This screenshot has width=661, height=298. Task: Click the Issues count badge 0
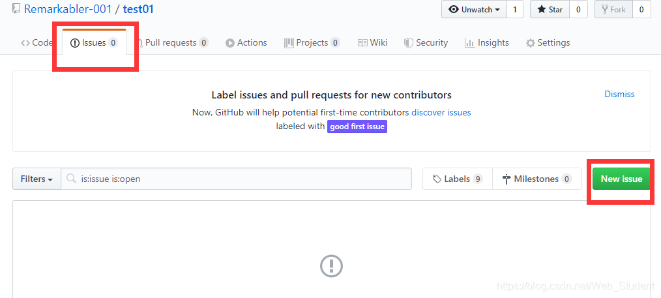click(113, 42)
